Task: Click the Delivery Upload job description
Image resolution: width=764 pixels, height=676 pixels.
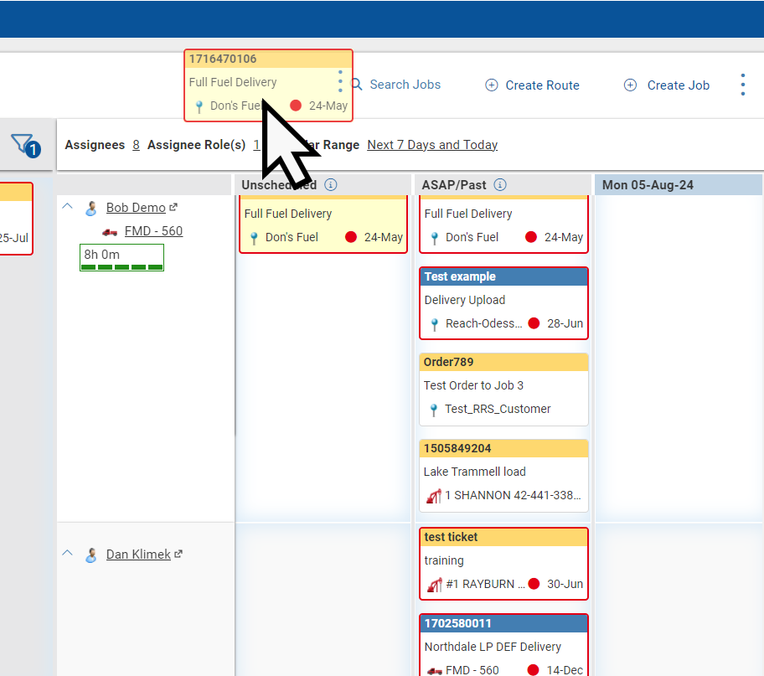Action: (464, 300)
